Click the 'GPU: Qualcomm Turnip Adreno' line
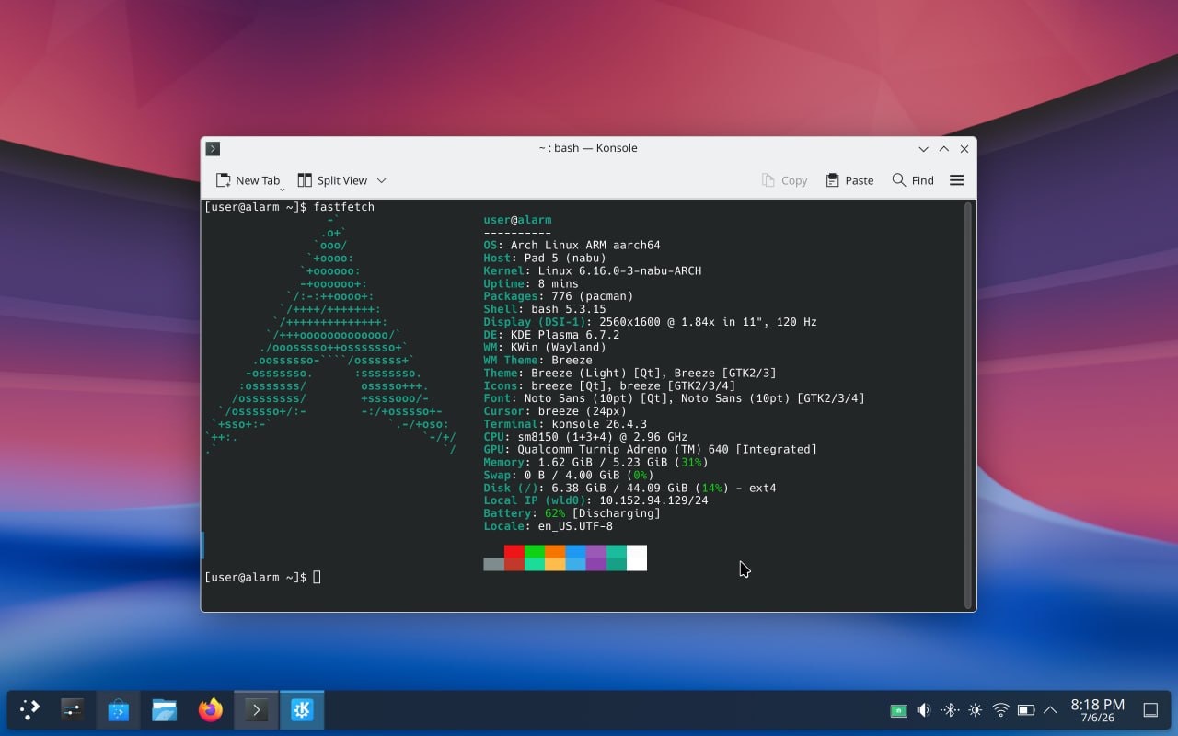The width and height of the screenshot is (1178, 736). tap(650, 450)
